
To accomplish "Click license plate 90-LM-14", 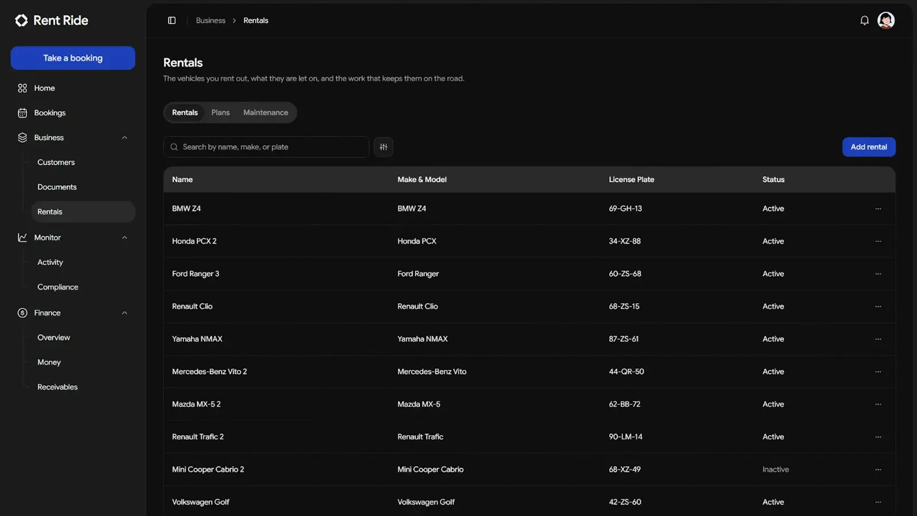I will [x=625, y=437].
